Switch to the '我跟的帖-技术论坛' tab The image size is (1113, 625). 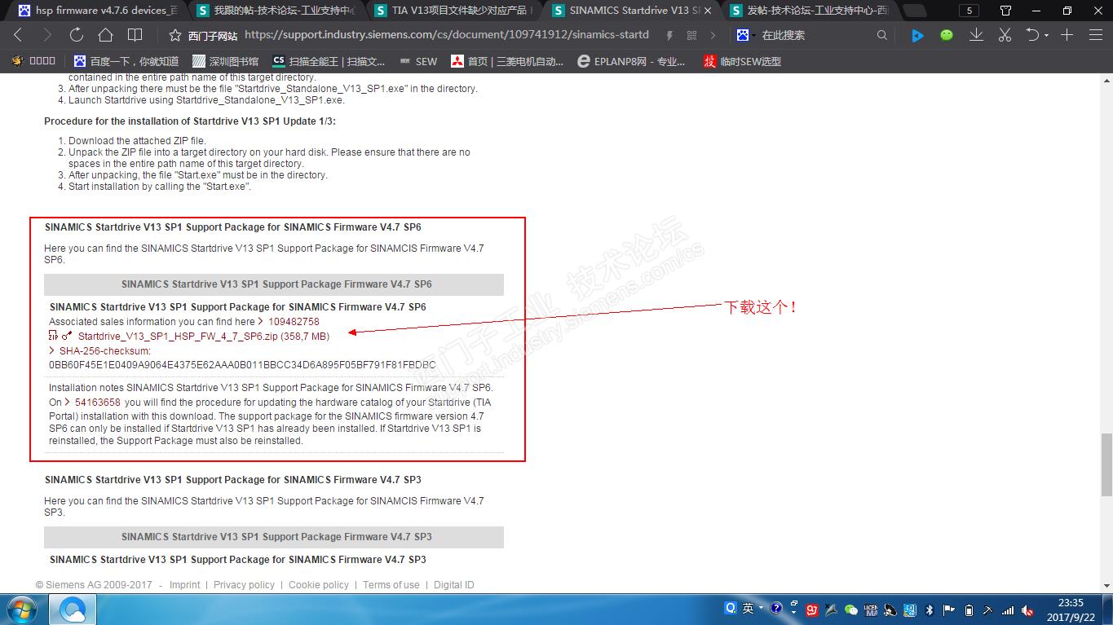275,11
